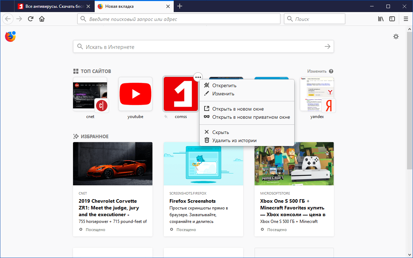Open the Library icon in toolbar
The width and height of the screenshot is (413, 258).
(381, 19)
